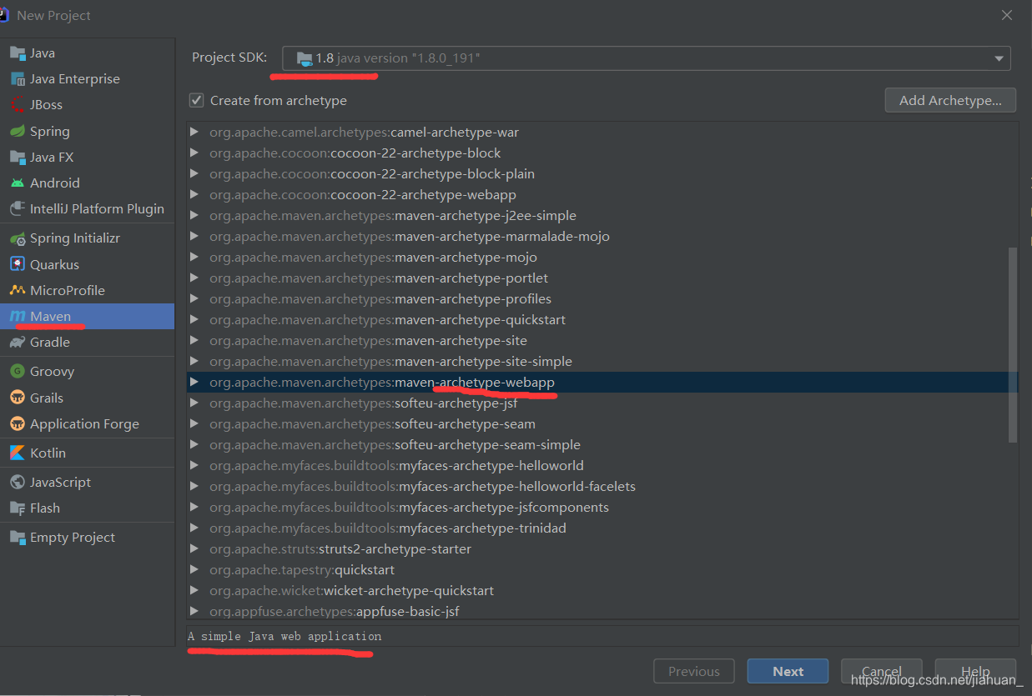Expand maven-archetype-quickstart node
Viewport: 1032px width, 696px height.
point(194,320)
